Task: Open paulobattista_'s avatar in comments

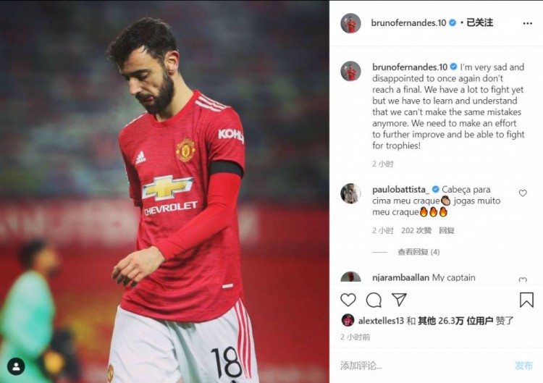Action: (x=350, y=193)
